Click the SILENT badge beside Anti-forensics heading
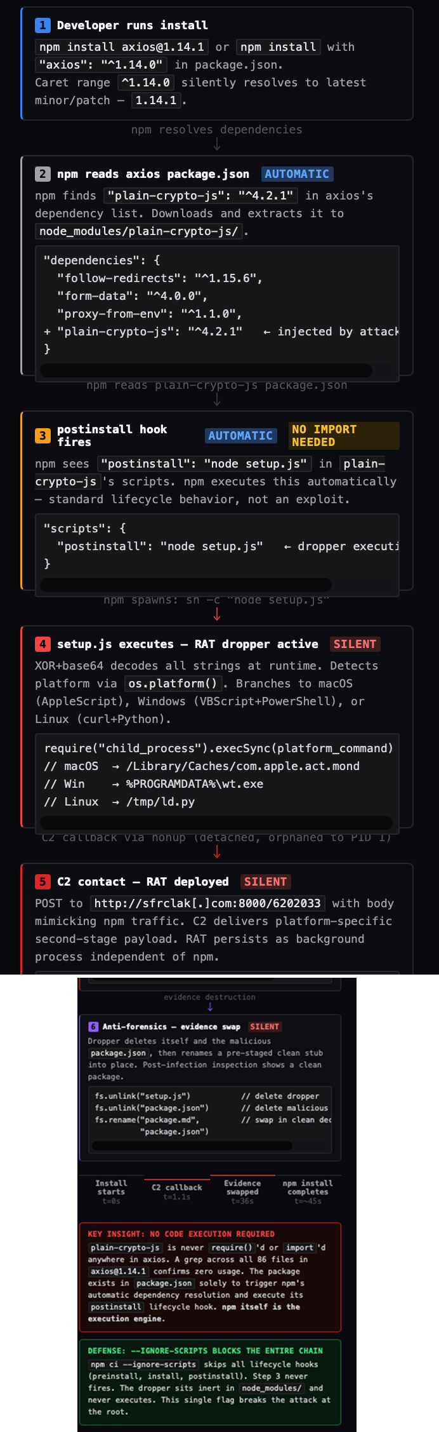 (x=265, y=1027)
